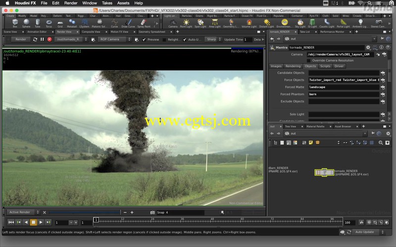Screen dimensions: 396x247
Task: Open the /out/tornado_R render node dropdown
Action: click(71, 40)
